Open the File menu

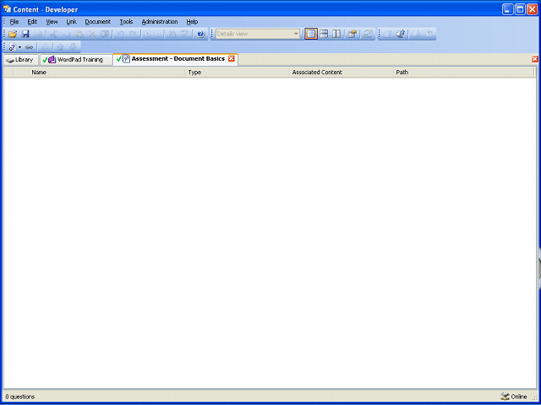tap(14, 22)
